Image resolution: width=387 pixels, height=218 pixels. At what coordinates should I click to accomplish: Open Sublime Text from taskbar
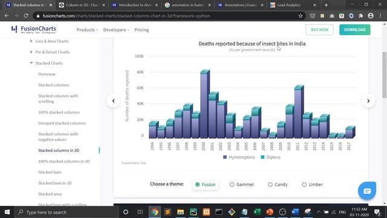point(167,212)
